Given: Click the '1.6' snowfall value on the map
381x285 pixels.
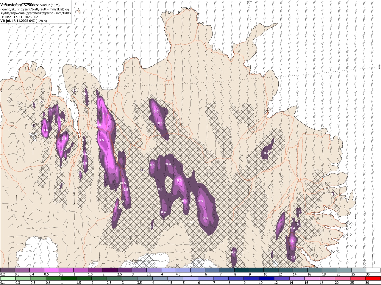Looking at the screenshot, I should click(46, 130).
